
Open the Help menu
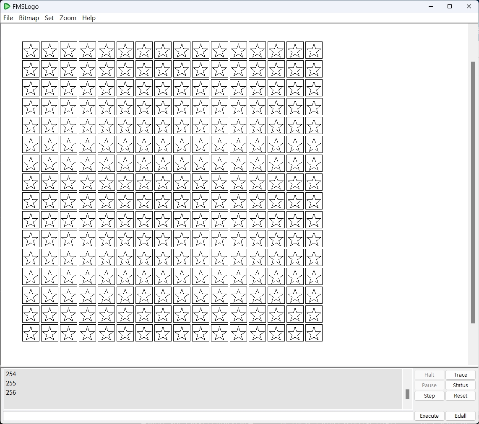point(89,18)
